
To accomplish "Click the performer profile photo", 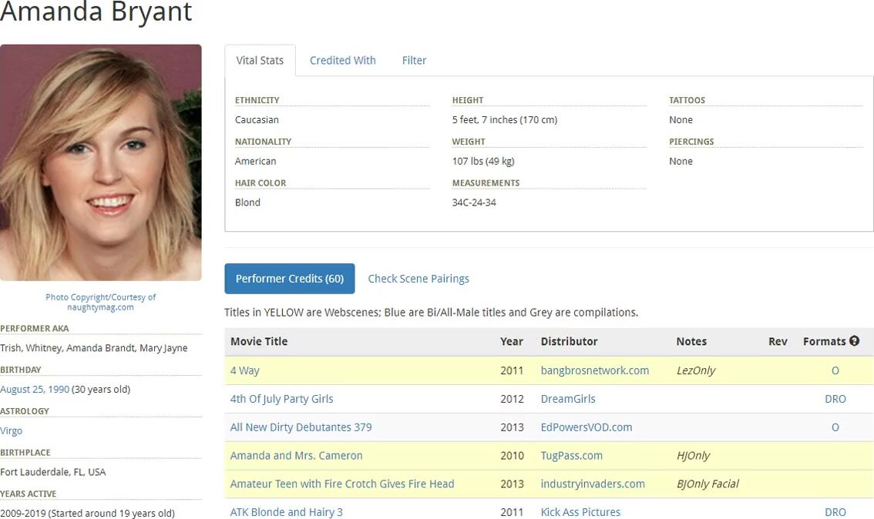I will pyautogui.click(x=101, y=162).
